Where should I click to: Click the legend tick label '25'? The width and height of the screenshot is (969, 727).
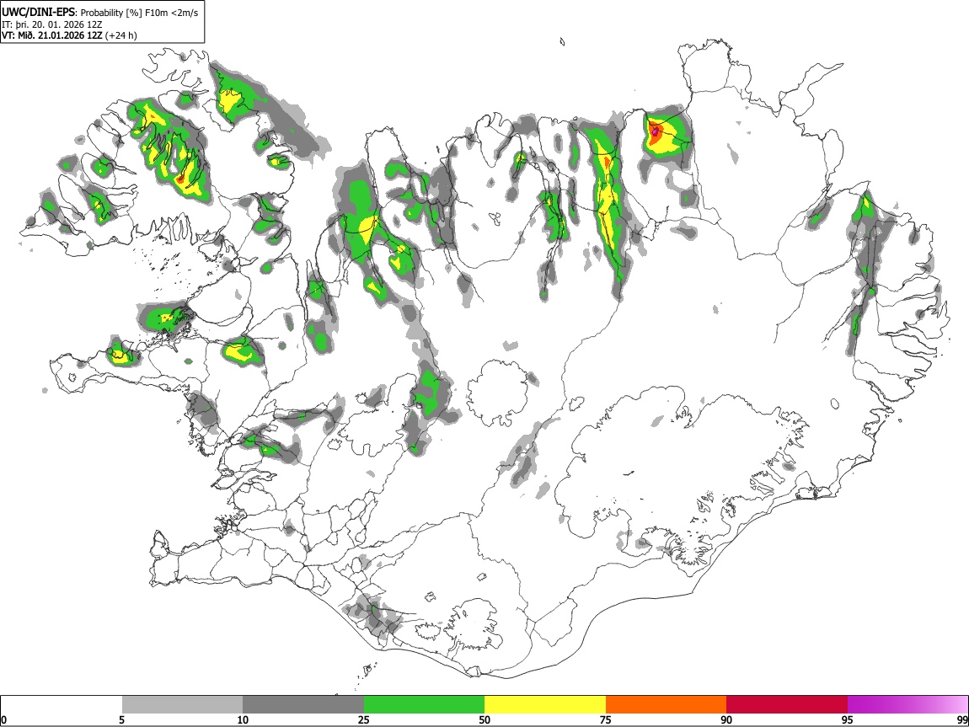coord(364,719)
